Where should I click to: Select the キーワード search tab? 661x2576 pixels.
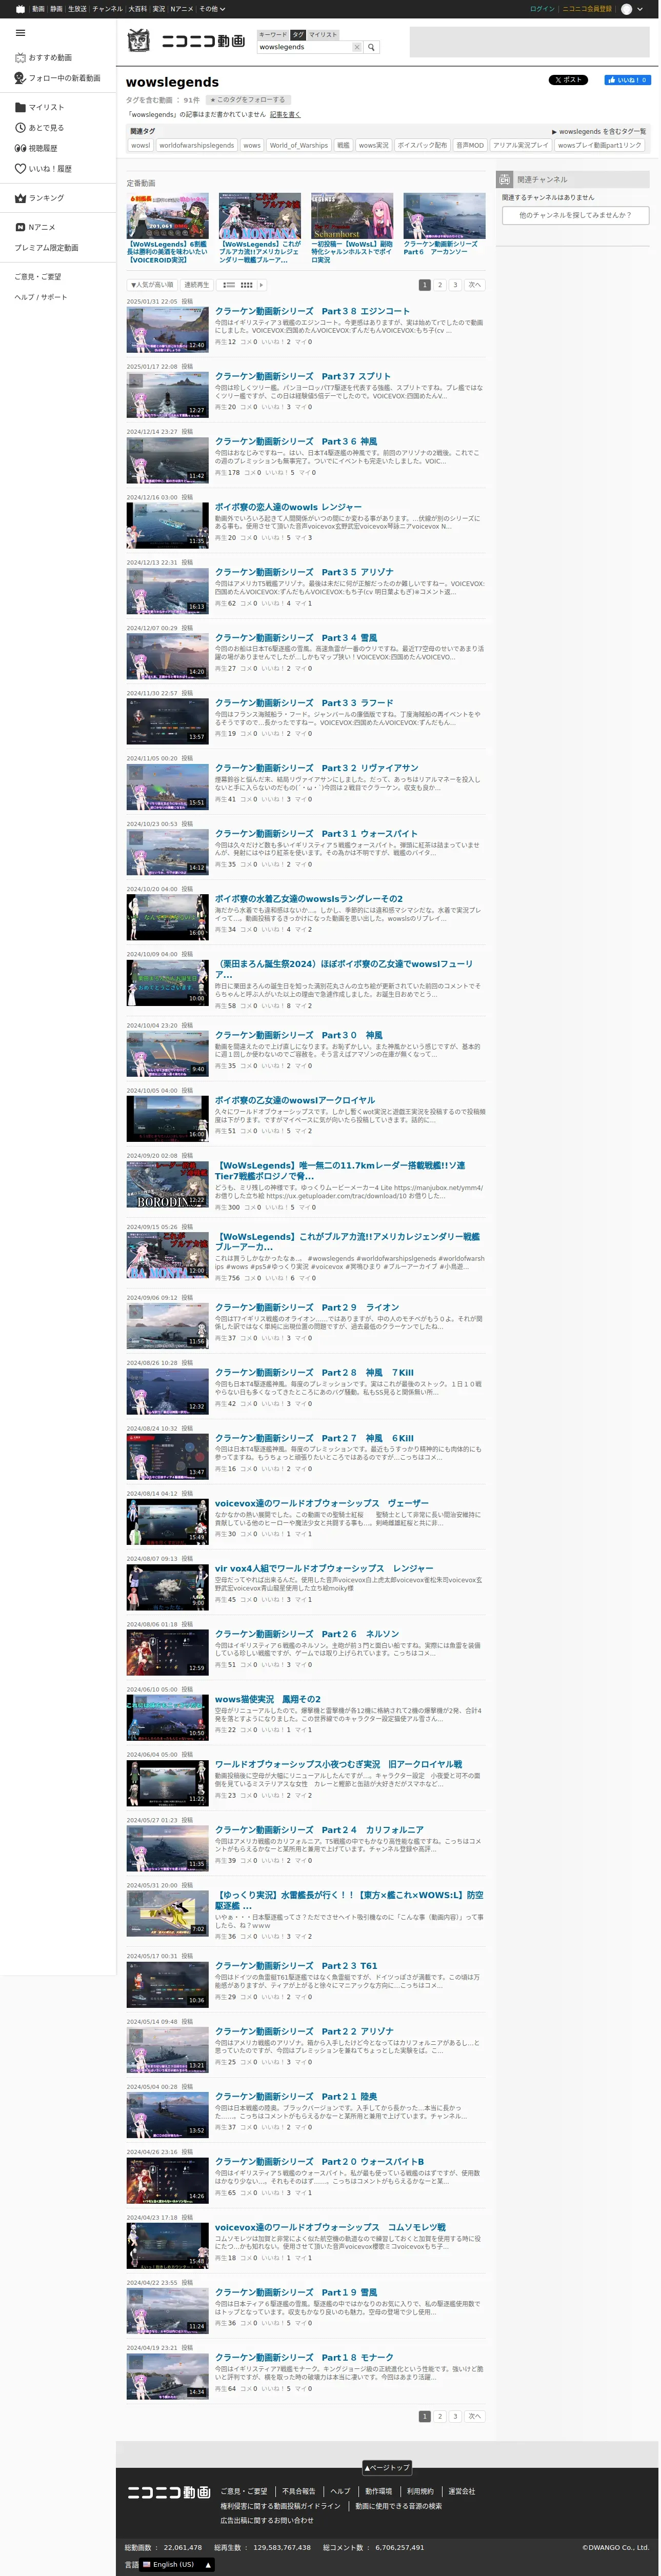pos(272,34)
